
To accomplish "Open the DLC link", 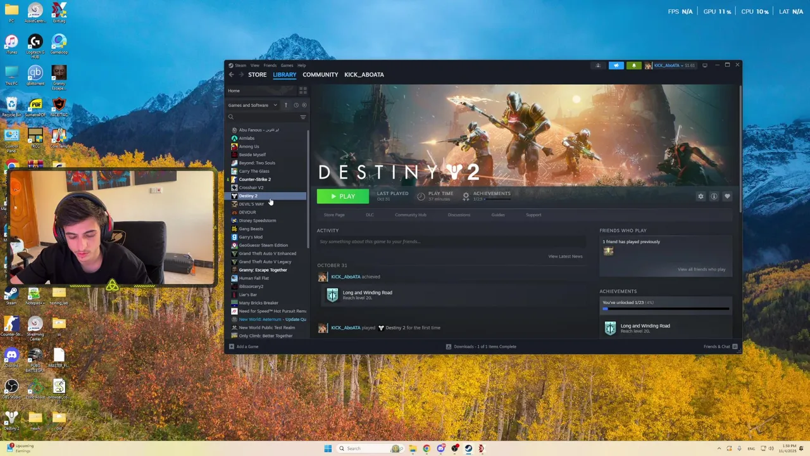I will click(x=370, y=215).
